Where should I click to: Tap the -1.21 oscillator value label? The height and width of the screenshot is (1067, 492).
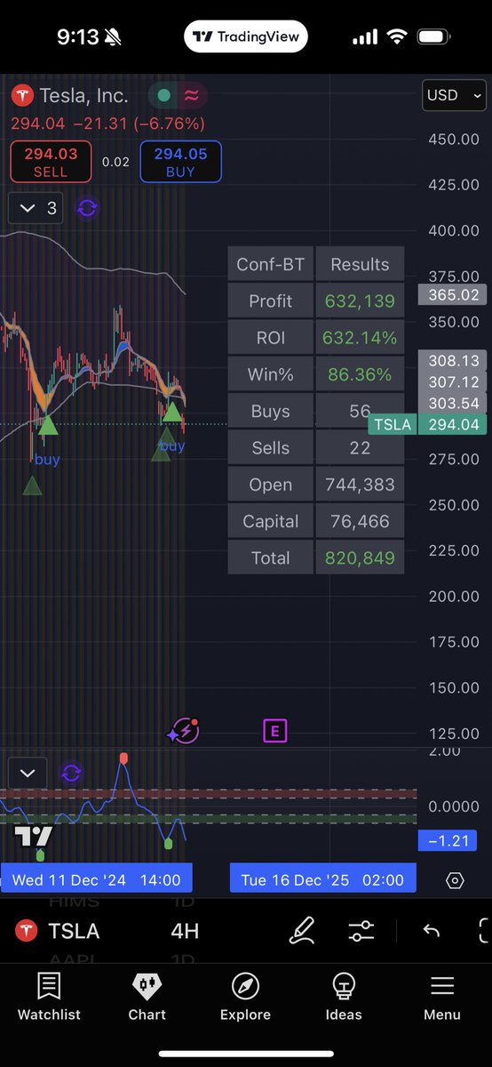pos(447,840)
